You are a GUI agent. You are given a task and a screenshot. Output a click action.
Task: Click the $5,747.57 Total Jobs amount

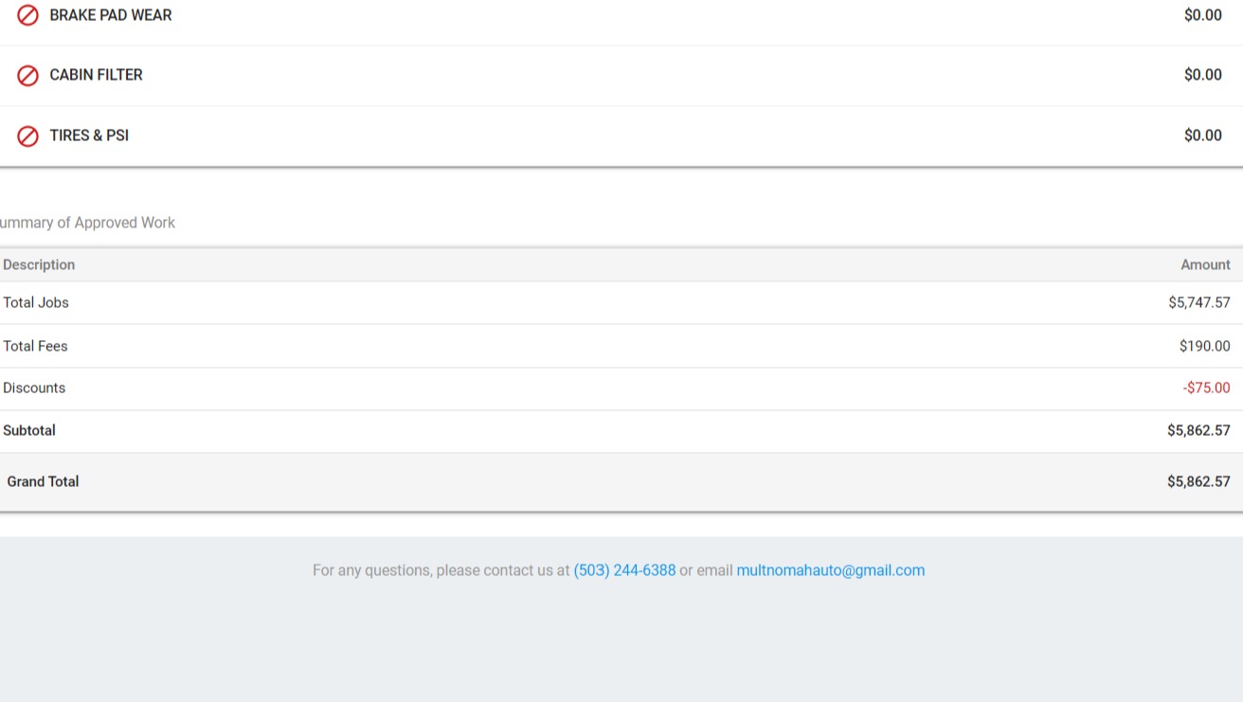(x=1198, y=303)
